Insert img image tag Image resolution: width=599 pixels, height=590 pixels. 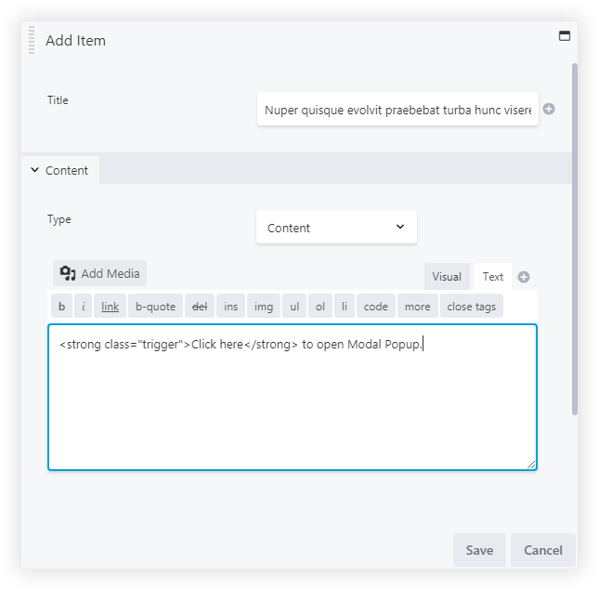264,307
